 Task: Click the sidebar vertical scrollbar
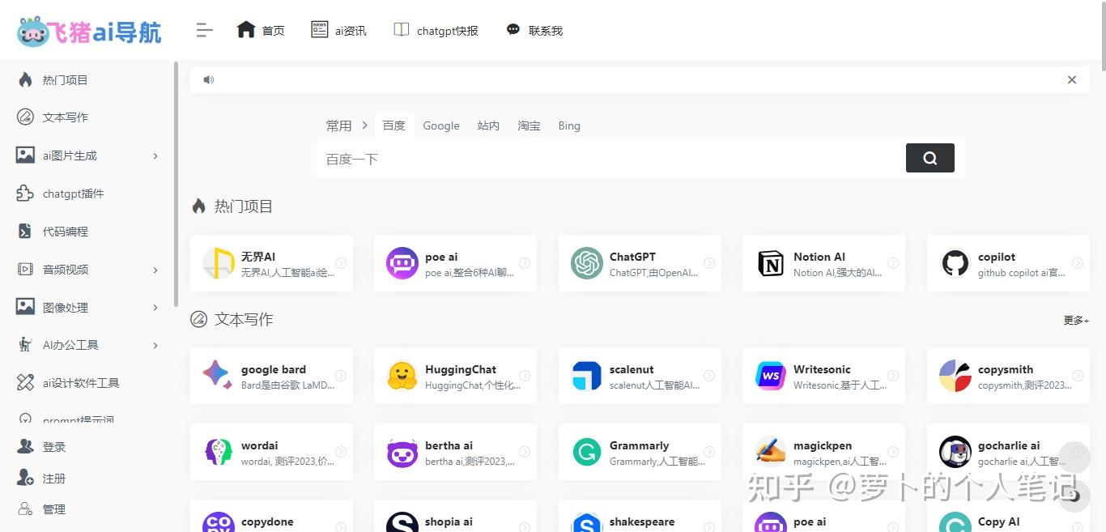pos(176,185)
